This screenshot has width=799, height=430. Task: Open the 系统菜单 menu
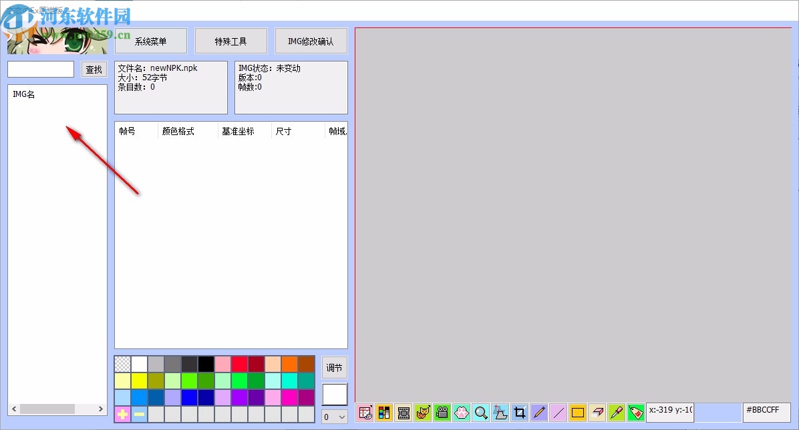150,41
